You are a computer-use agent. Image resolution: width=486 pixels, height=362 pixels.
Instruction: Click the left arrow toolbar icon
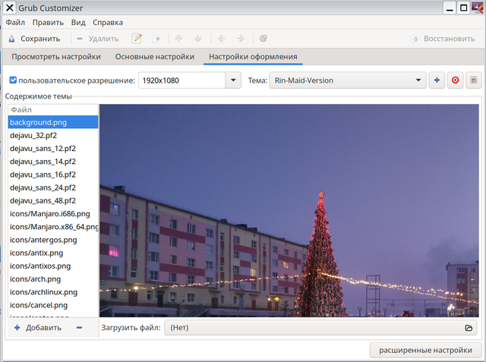point(221,39)
